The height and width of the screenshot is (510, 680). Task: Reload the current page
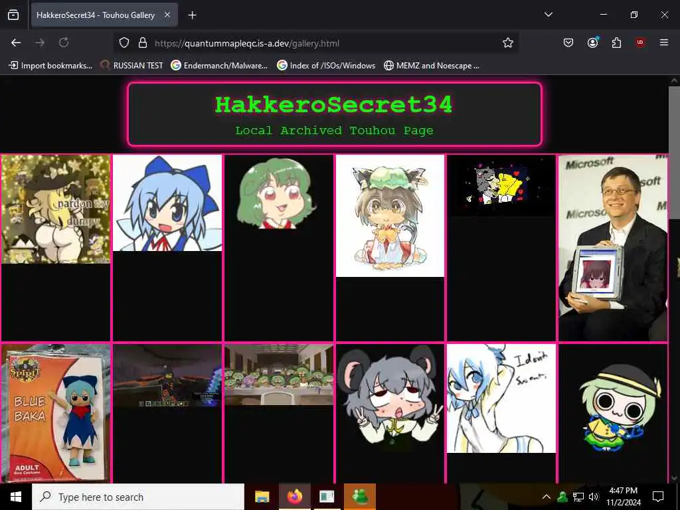tap(64, 42)
